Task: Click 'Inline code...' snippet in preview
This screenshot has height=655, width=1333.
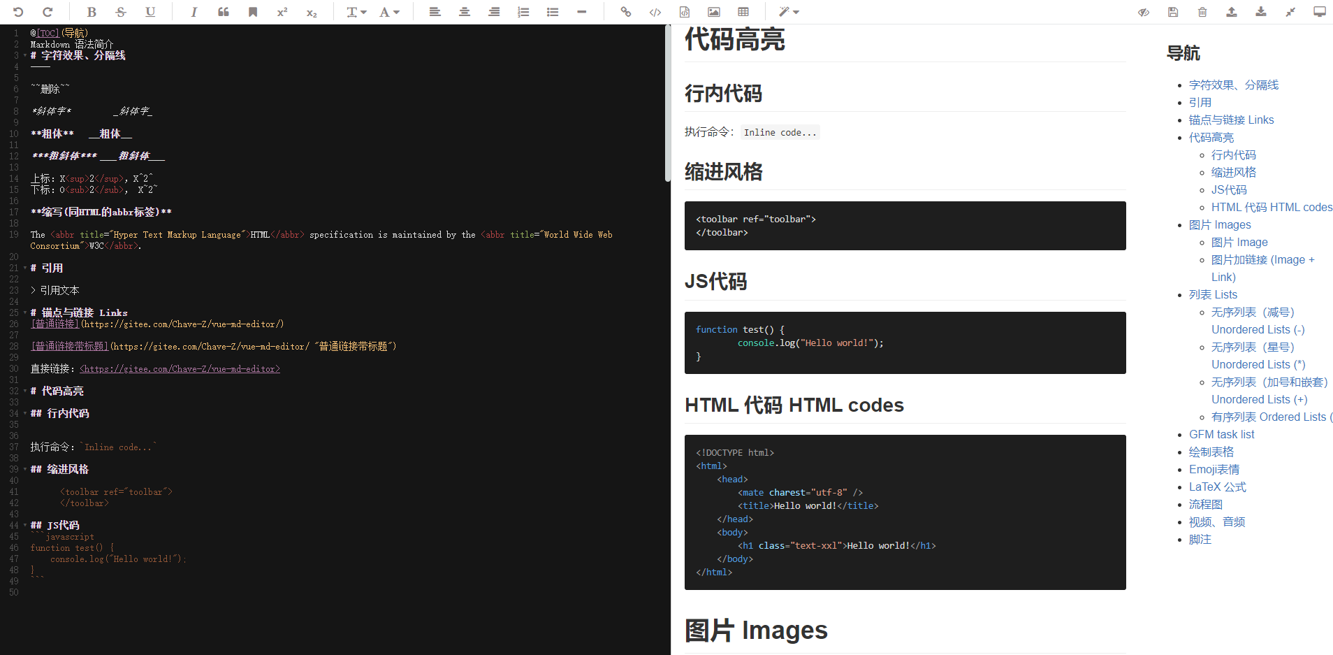Action: [780, 132]
